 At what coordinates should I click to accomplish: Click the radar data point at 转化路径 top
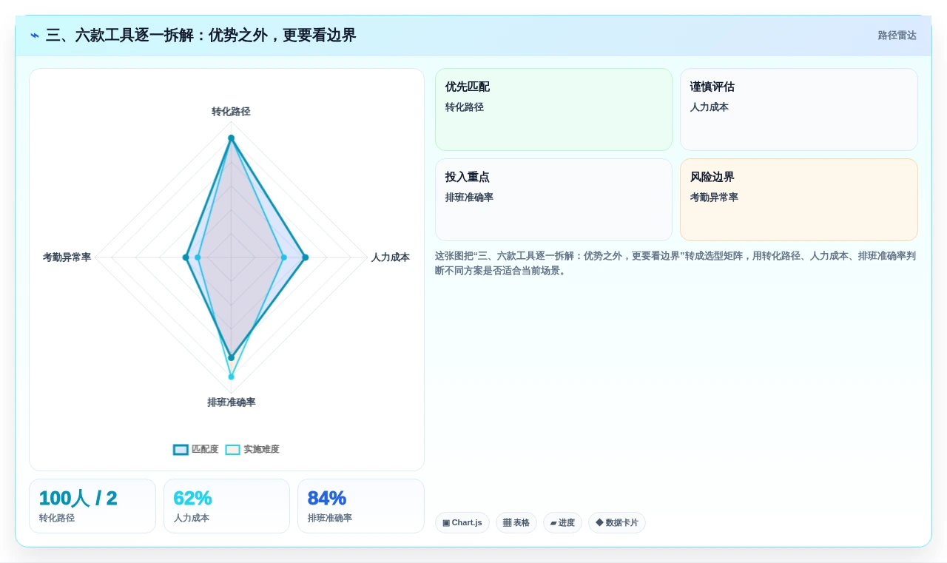(231, 138)
